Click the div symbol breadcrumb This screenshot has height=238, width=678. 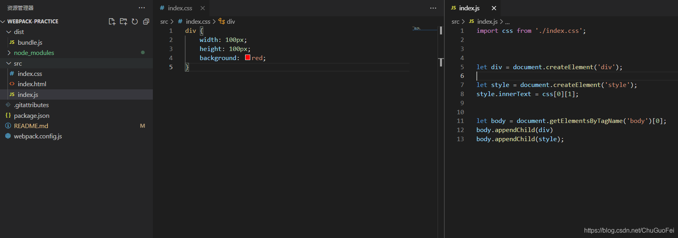(x=231, y=21)
